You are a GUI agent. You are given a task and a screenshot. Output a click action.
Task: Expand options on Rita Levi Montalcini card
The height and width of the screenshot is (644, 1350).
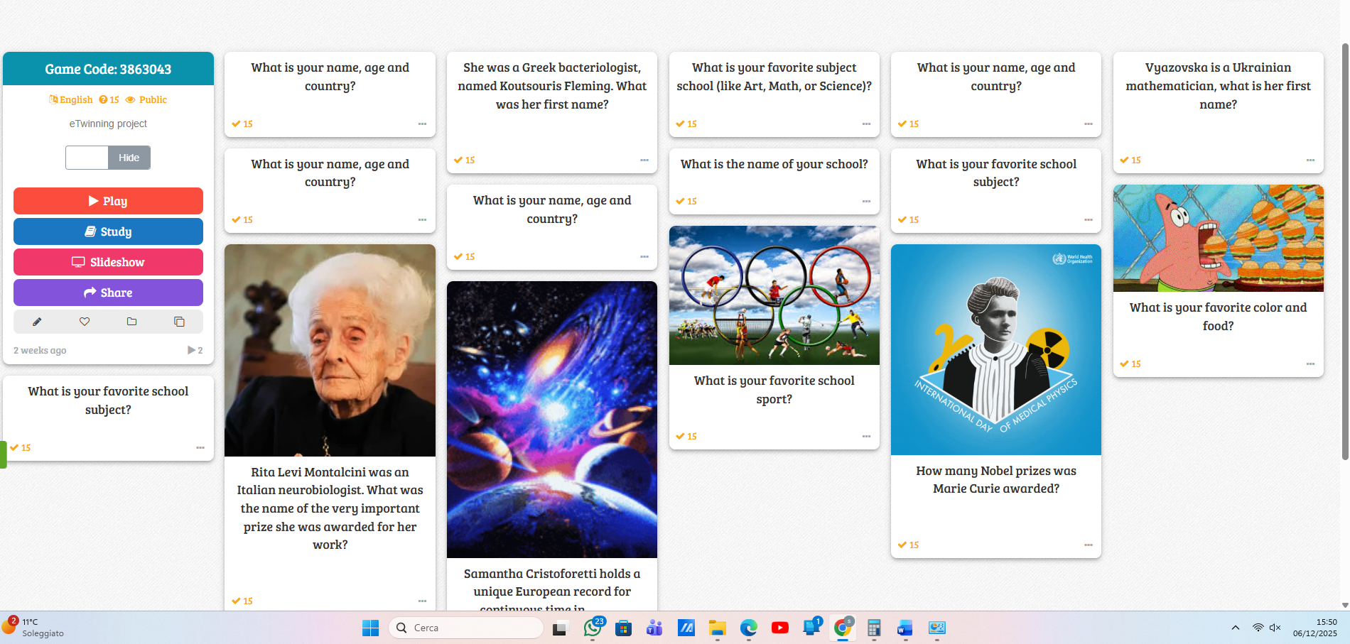[423, 601]
